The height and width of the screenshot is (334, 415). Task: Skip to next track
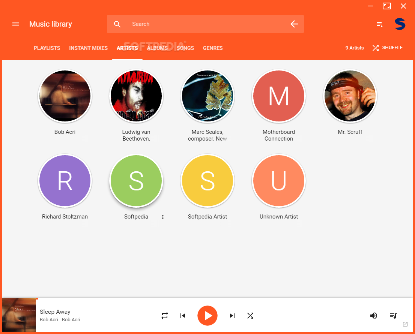(x=232, y=316)
